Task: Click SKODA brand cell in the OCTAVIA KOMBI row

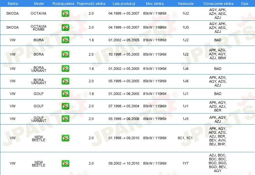Action: click(12, 27)
